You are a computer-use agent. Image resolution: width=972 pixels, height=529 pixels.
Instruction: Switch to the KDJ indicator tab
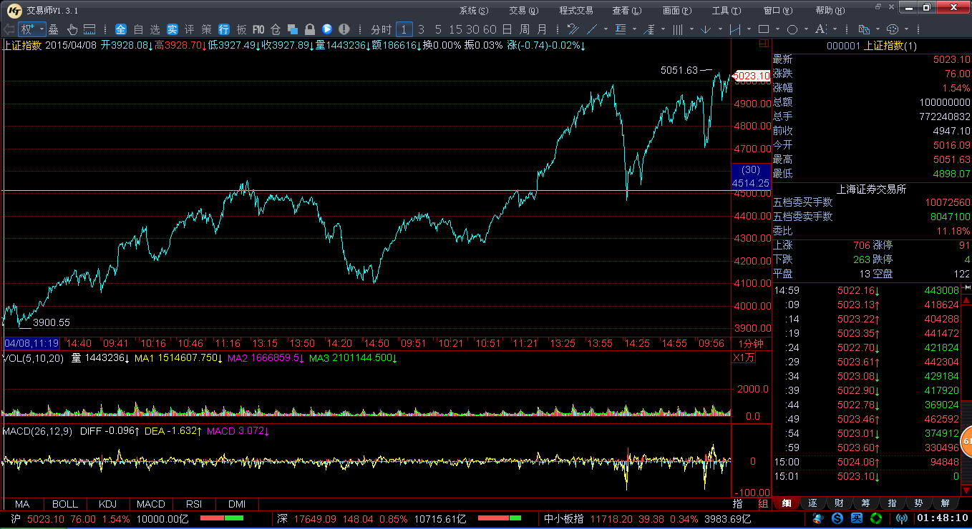click(x=107, y=504)
